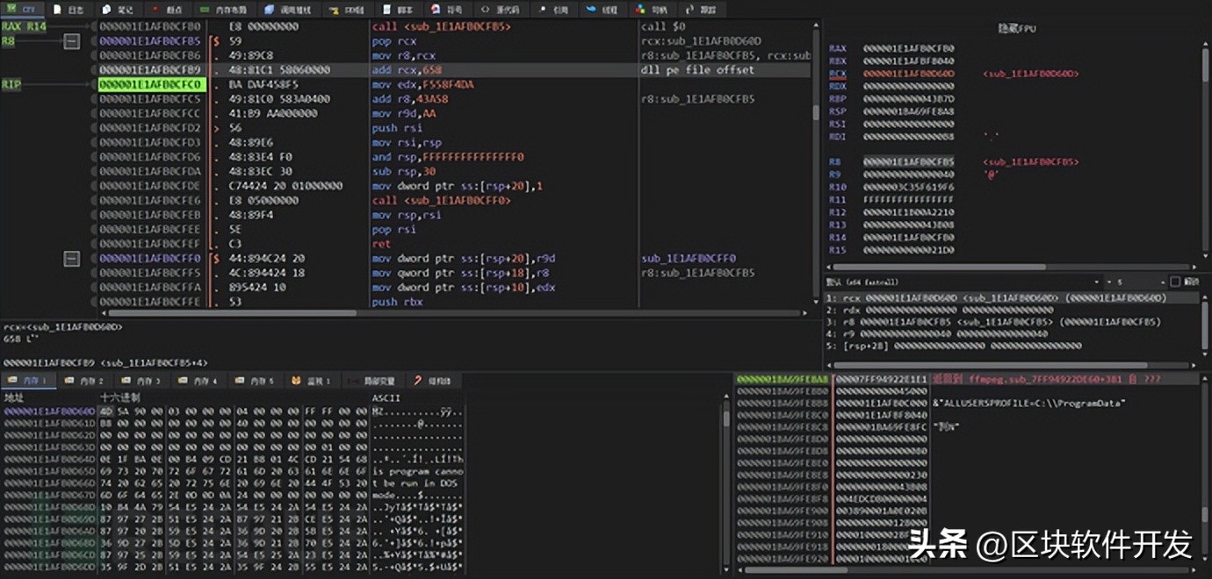Click the Script tab icon

coord(386,10)
